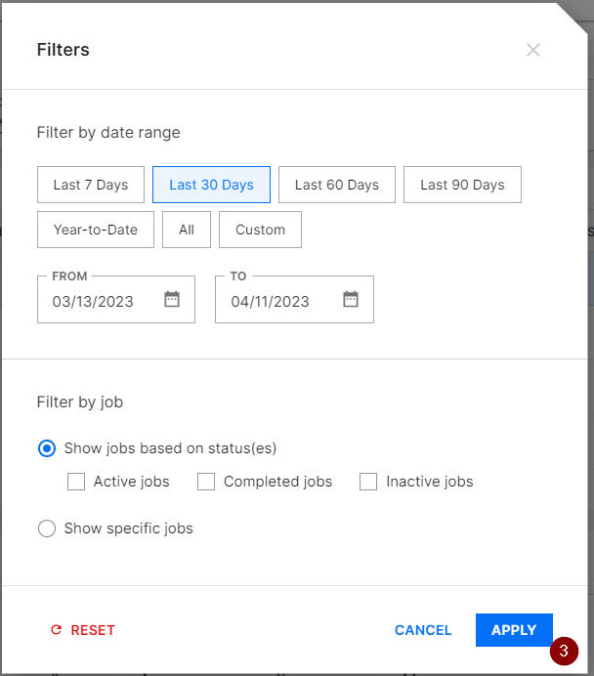Select the Year-to-Date range
The image size is (594, 676).
tap(96, 230)
